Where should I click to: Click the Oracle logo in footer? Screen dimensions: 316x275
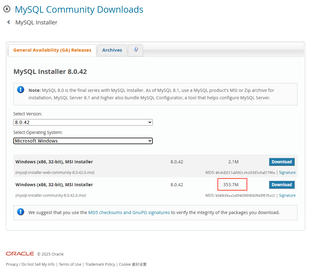coord(20,254)
